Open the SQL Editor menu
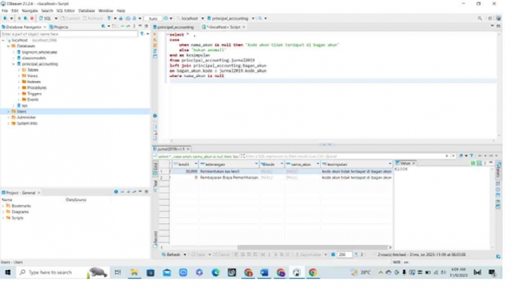516x290 pixels. [x=66, y=11]
